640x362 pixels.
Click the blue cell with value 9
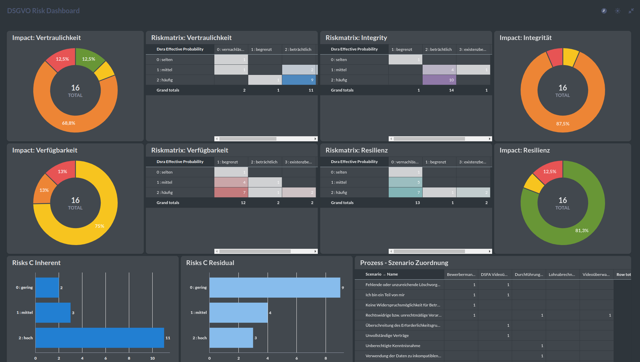(298, 80)
